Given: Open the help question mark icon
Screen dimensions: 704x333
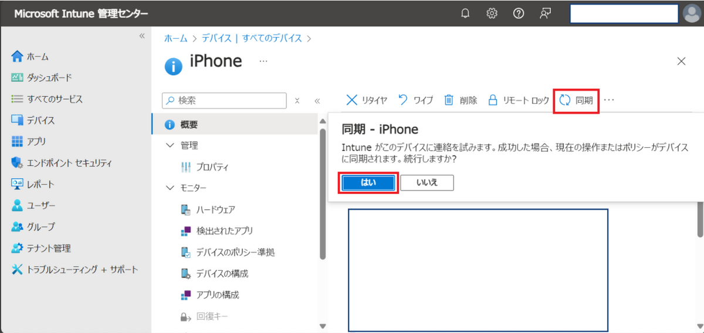Looking at the screenshot, I should [519, 13].
